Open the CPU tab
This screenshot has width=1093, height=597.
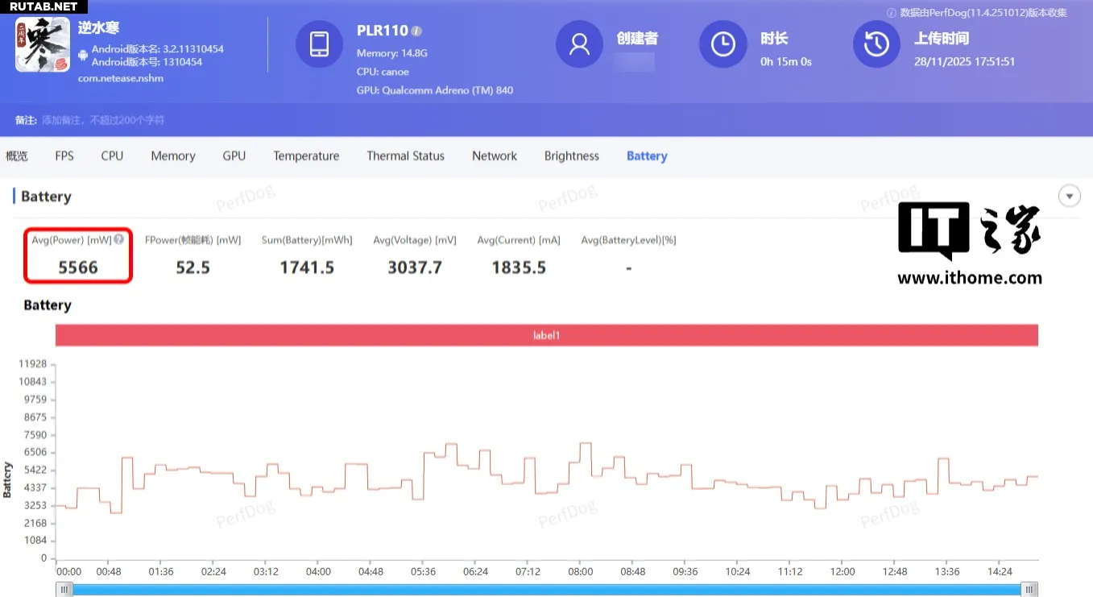tap(112, 155)
